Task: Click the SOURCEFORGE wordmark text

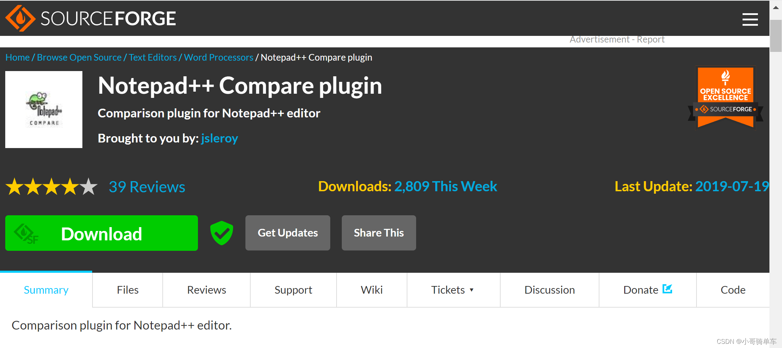Action: point(108,19)
